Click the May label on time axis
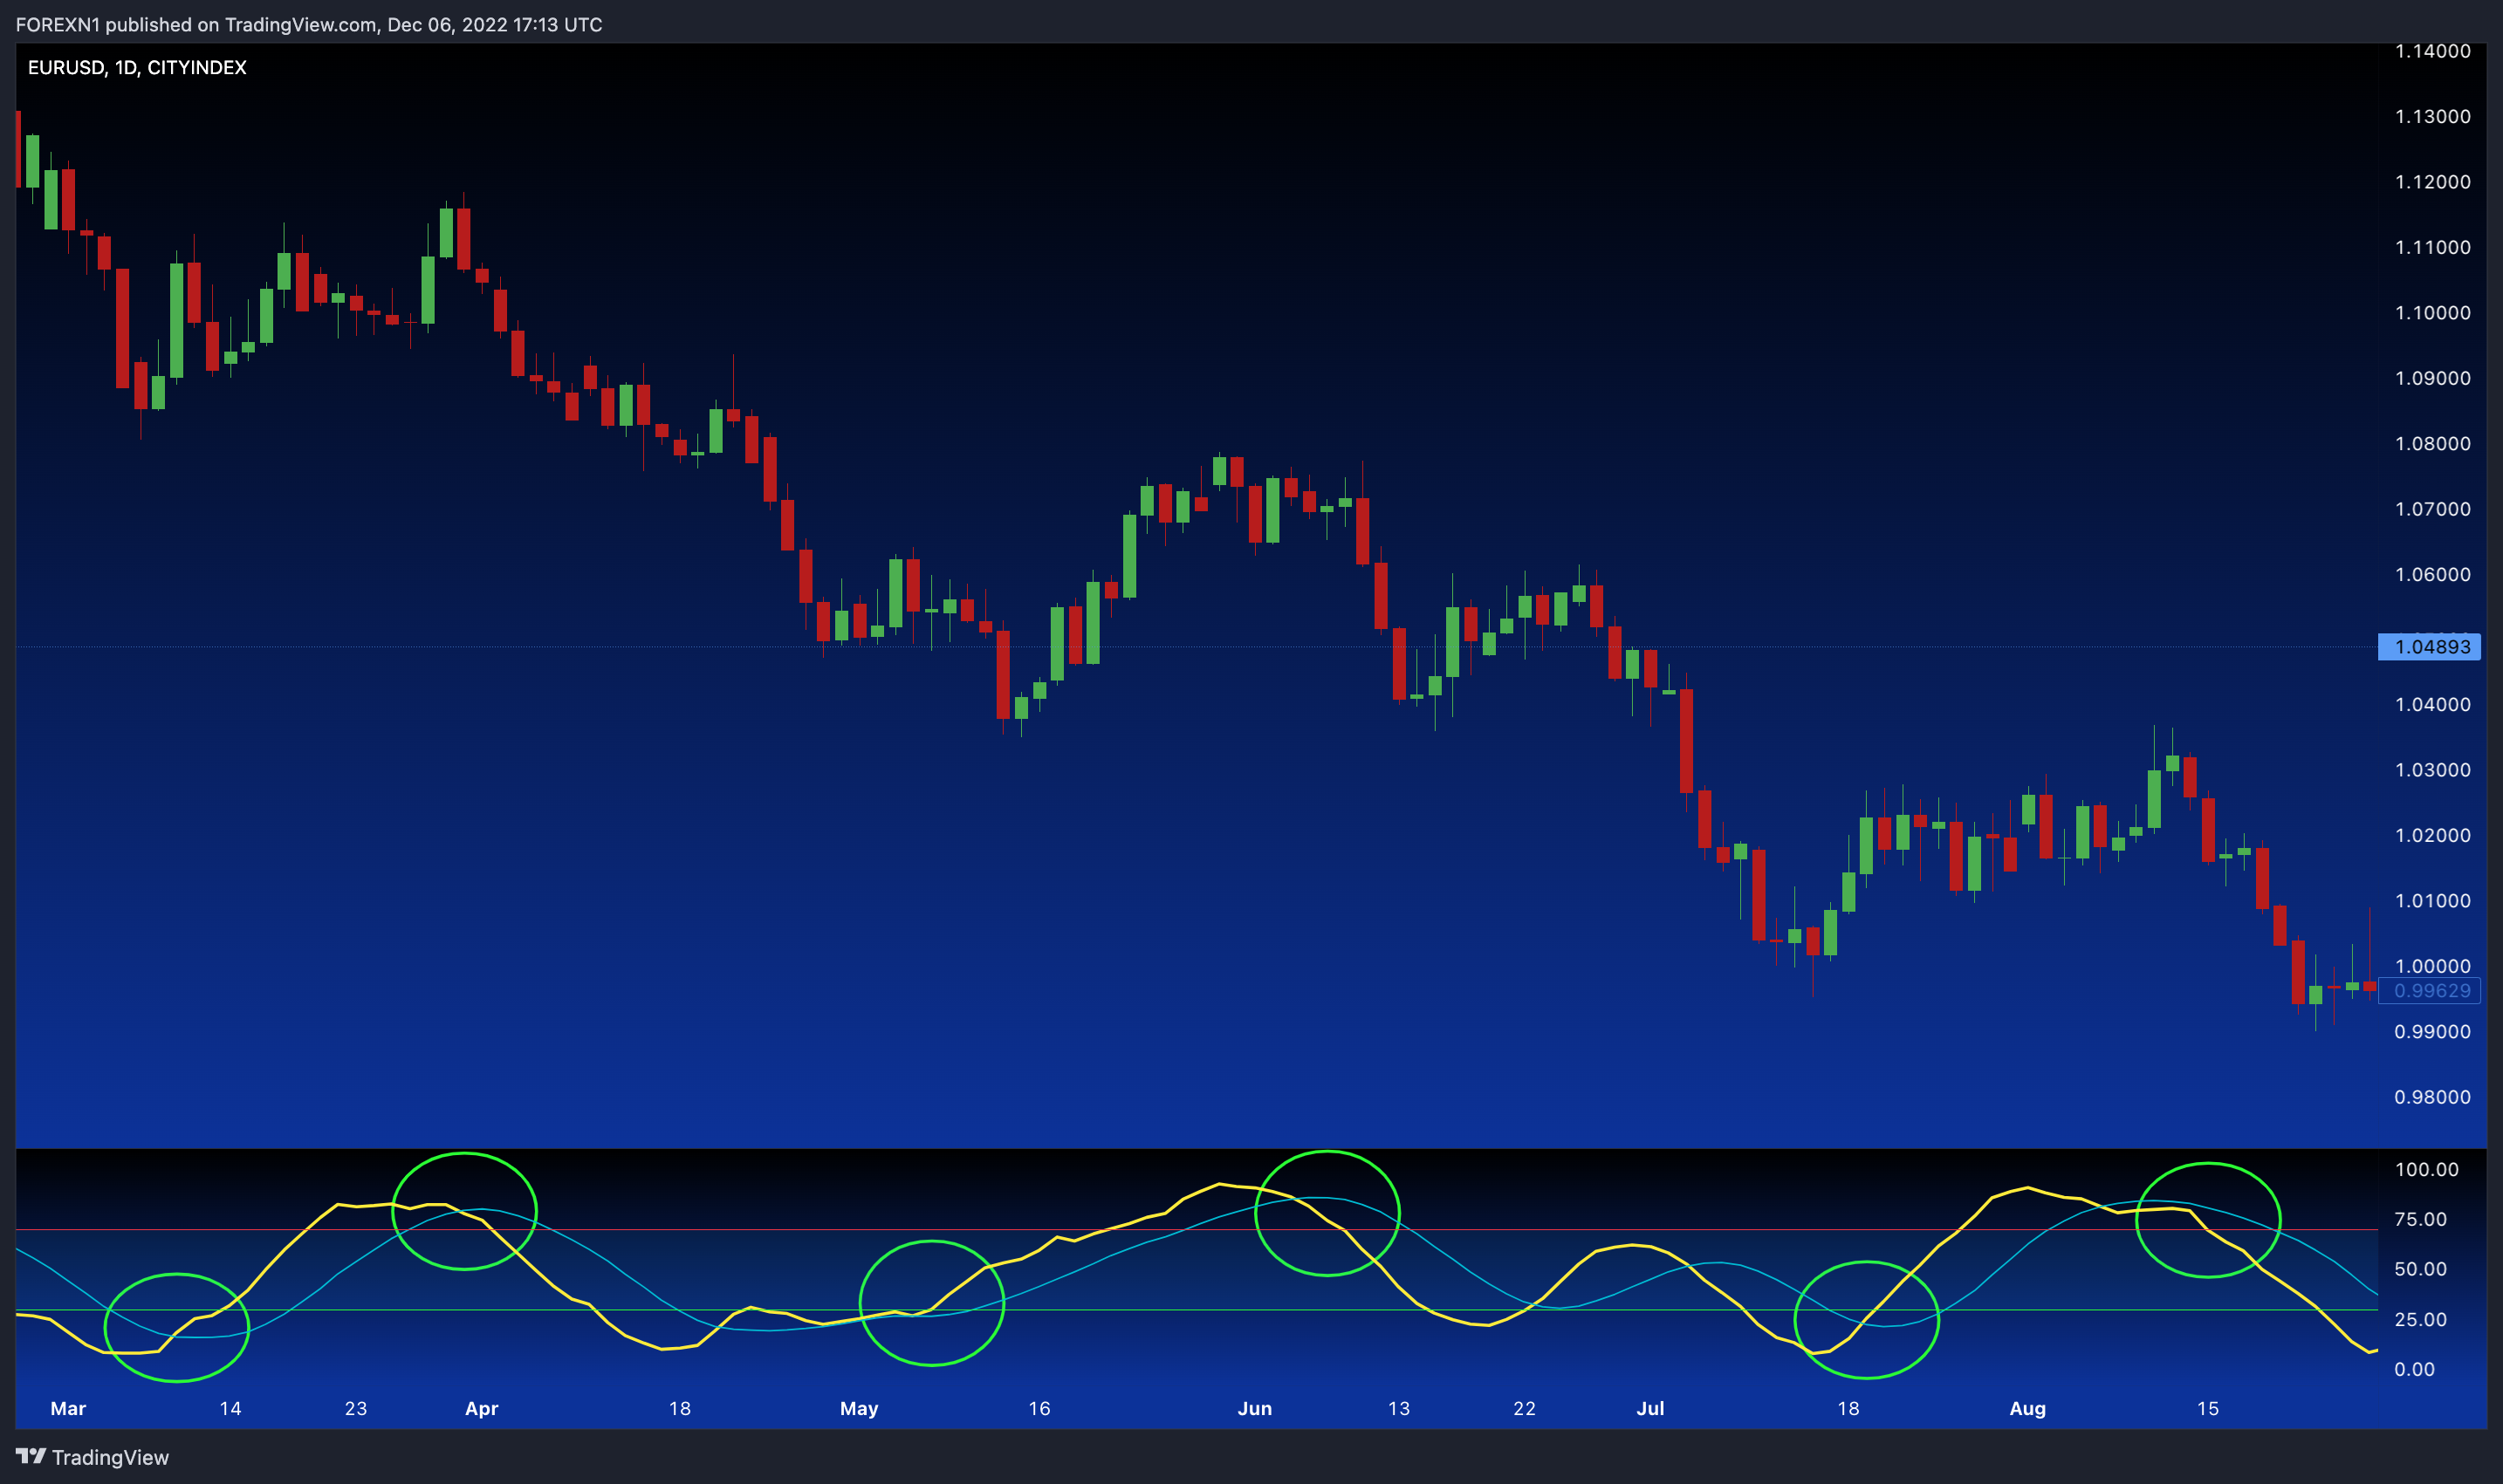 point(859,1408)
